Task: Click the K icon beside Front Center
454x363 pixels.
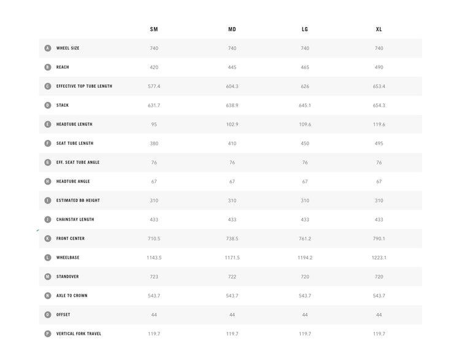Action: (48, 239)
